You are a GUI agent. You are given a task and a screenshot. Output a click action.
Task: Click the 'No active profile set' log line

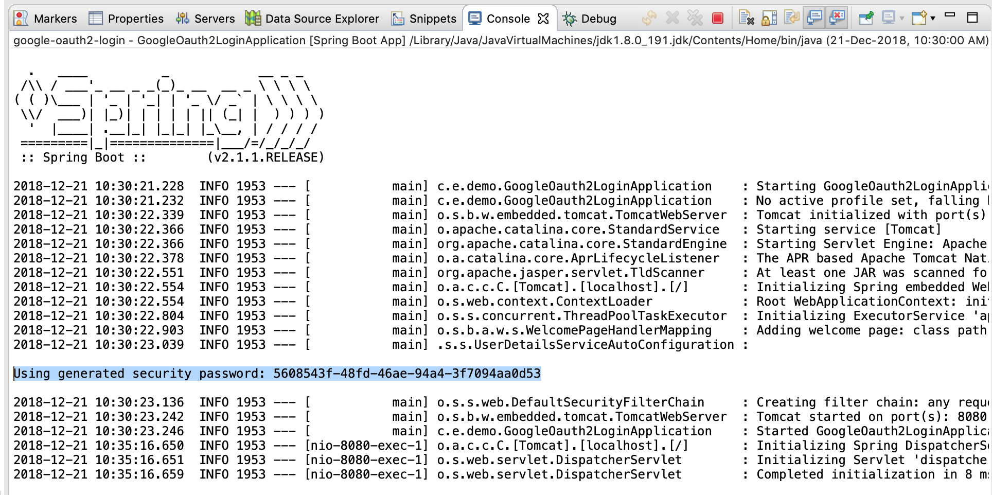[501, 201]
